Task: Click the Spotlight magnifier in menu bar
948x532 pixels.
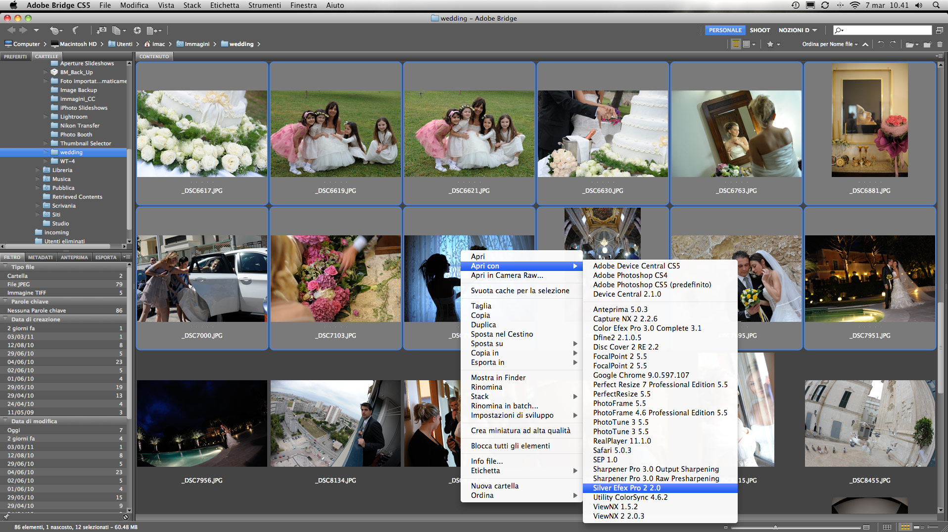Action: (x=936, y=5)
